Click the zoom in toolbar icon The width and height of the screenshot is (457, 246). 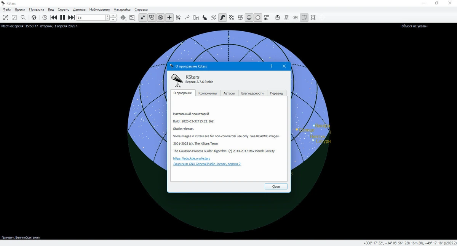5,18
